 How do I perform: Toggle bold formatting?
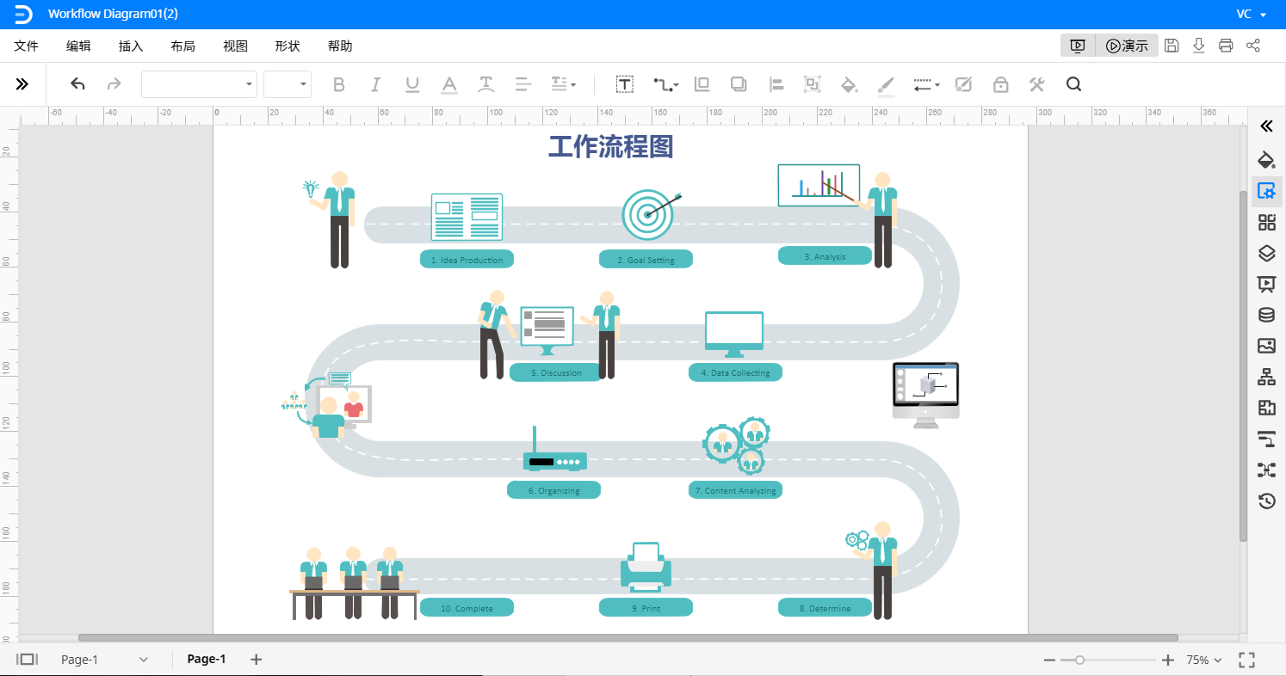tap(338, 84)
